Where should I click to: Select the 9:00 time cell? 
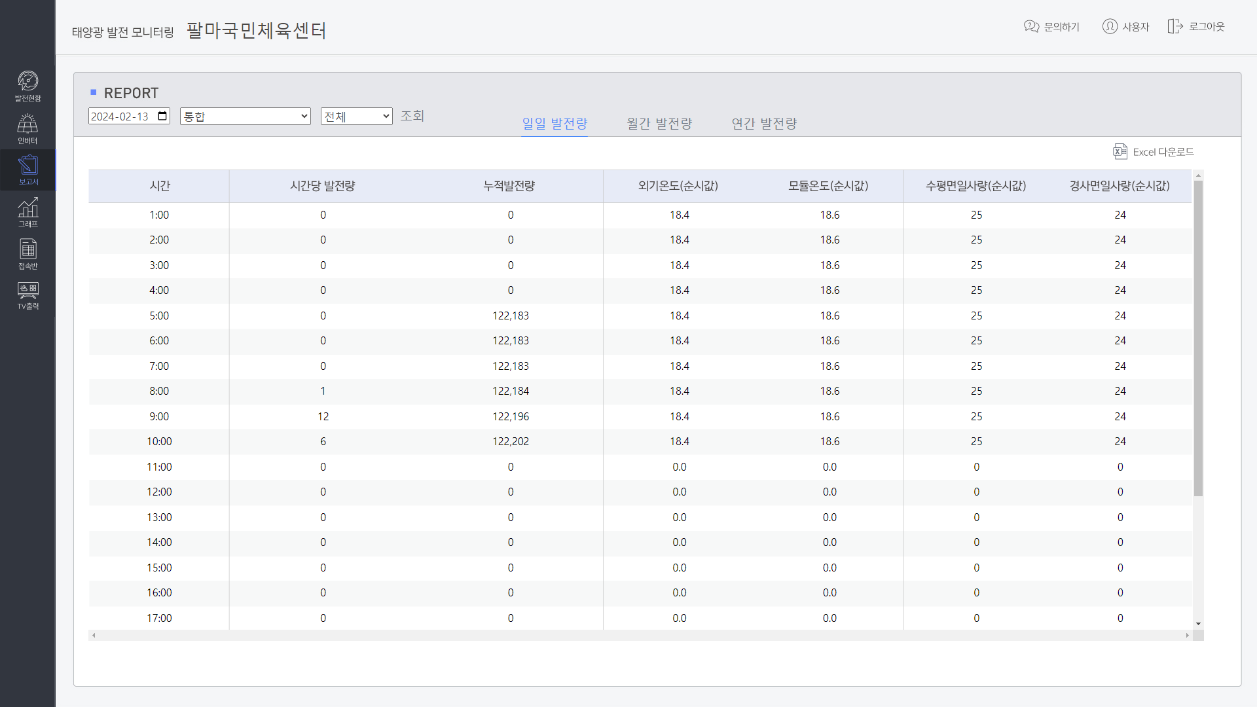159,416
